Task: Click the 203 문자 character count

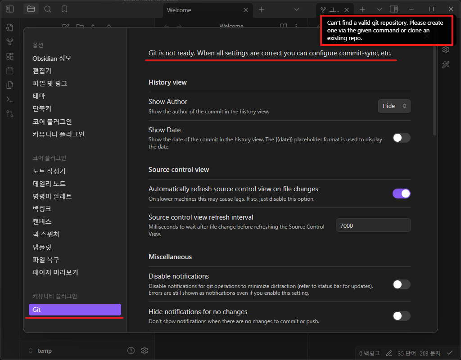Action: coord(430,353)
